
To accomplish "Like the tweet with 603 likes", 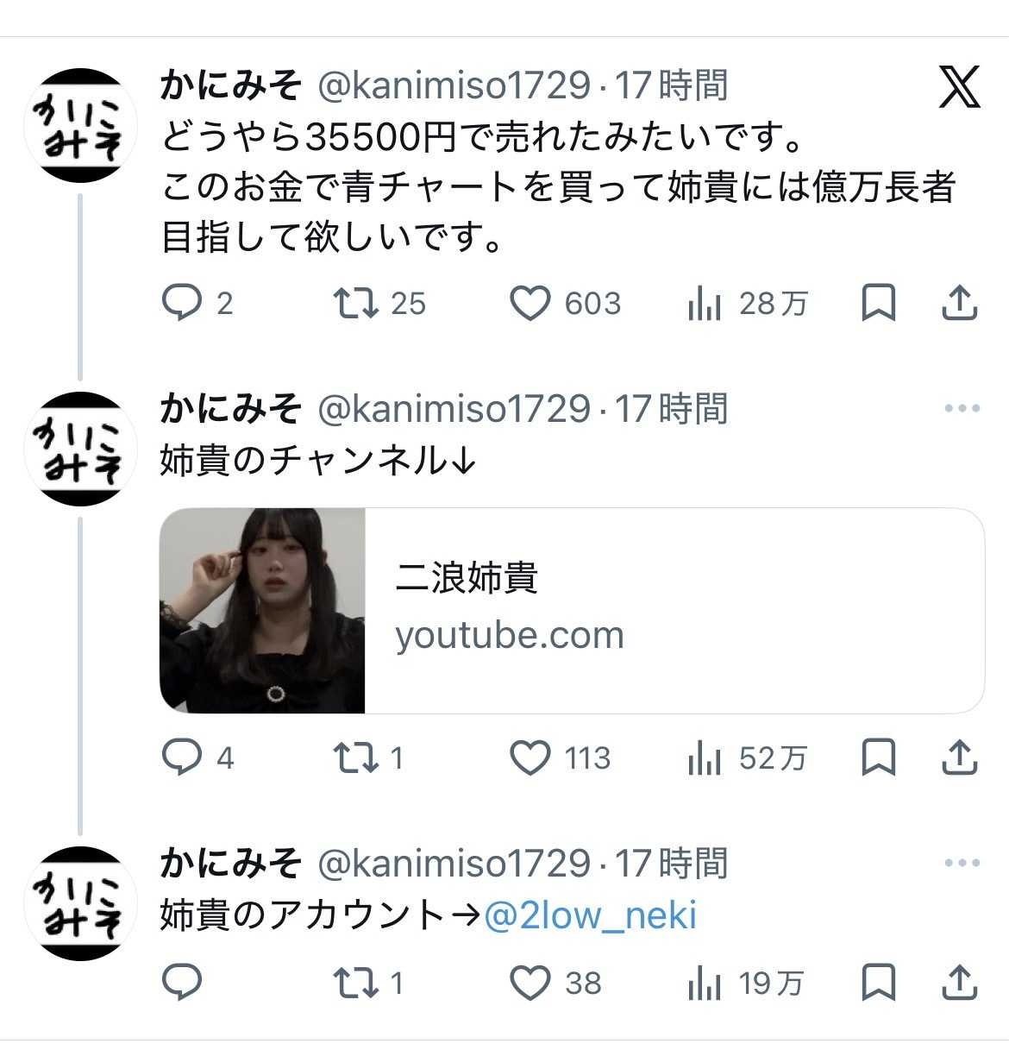I will coord(530,303).
